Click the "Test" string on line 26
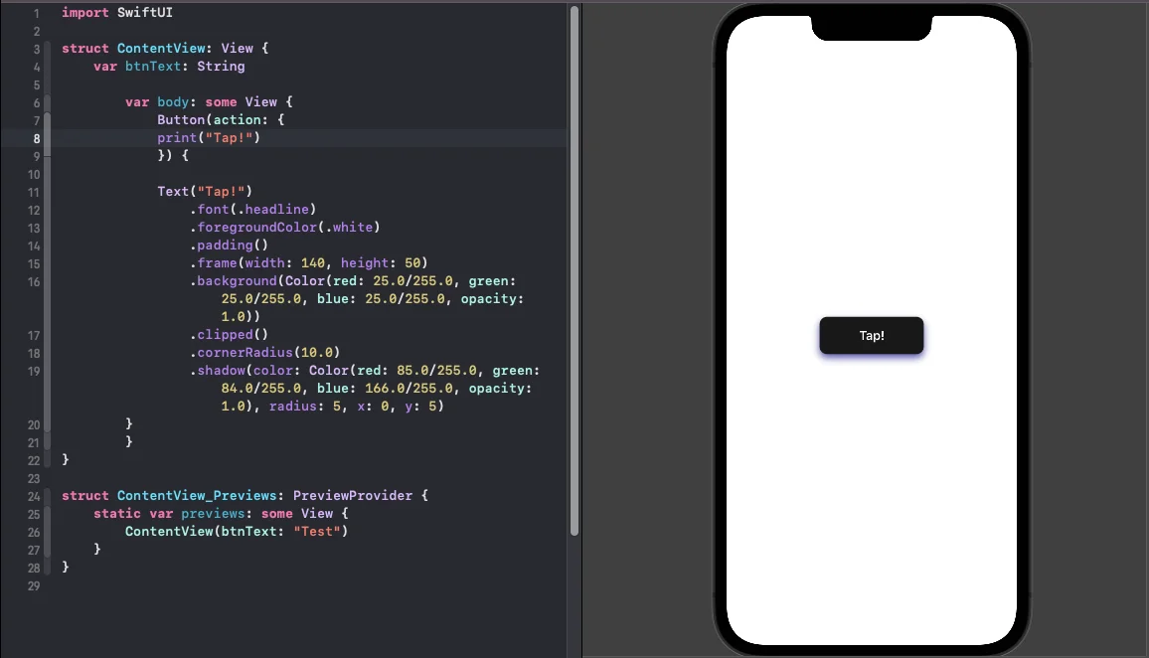This screenshot has width=1149, height=658. pyautogui.click(x=316, y=532)
